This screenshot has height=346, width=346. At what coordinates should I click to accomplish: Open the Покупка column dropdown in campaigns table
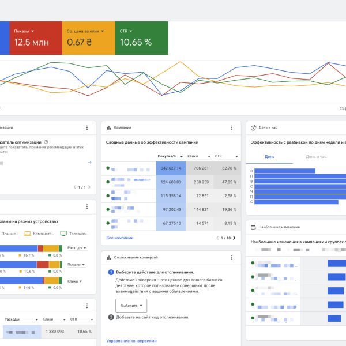pos(181,156)
